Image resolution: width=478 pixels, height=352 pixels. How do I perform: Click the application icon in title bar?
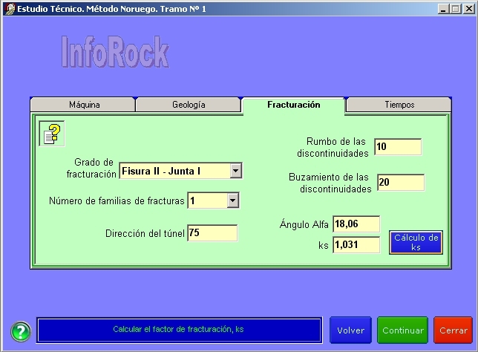pos(8,7)
